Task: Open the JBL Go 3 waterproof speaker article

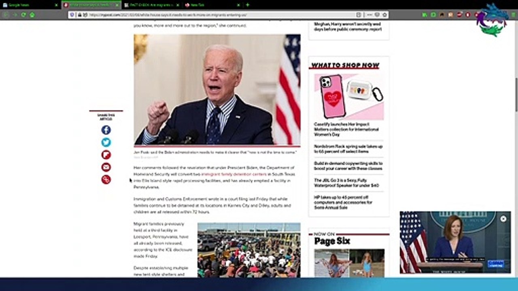Action: (x=346, y=183)
